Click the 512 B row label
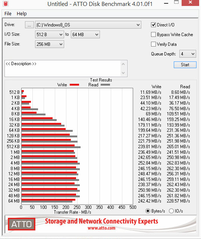 tap(15, 92)
